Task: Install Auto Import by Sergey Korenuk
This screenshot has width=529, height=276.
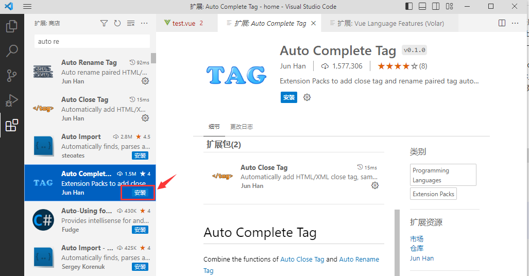Action: [x=140, y=267]
